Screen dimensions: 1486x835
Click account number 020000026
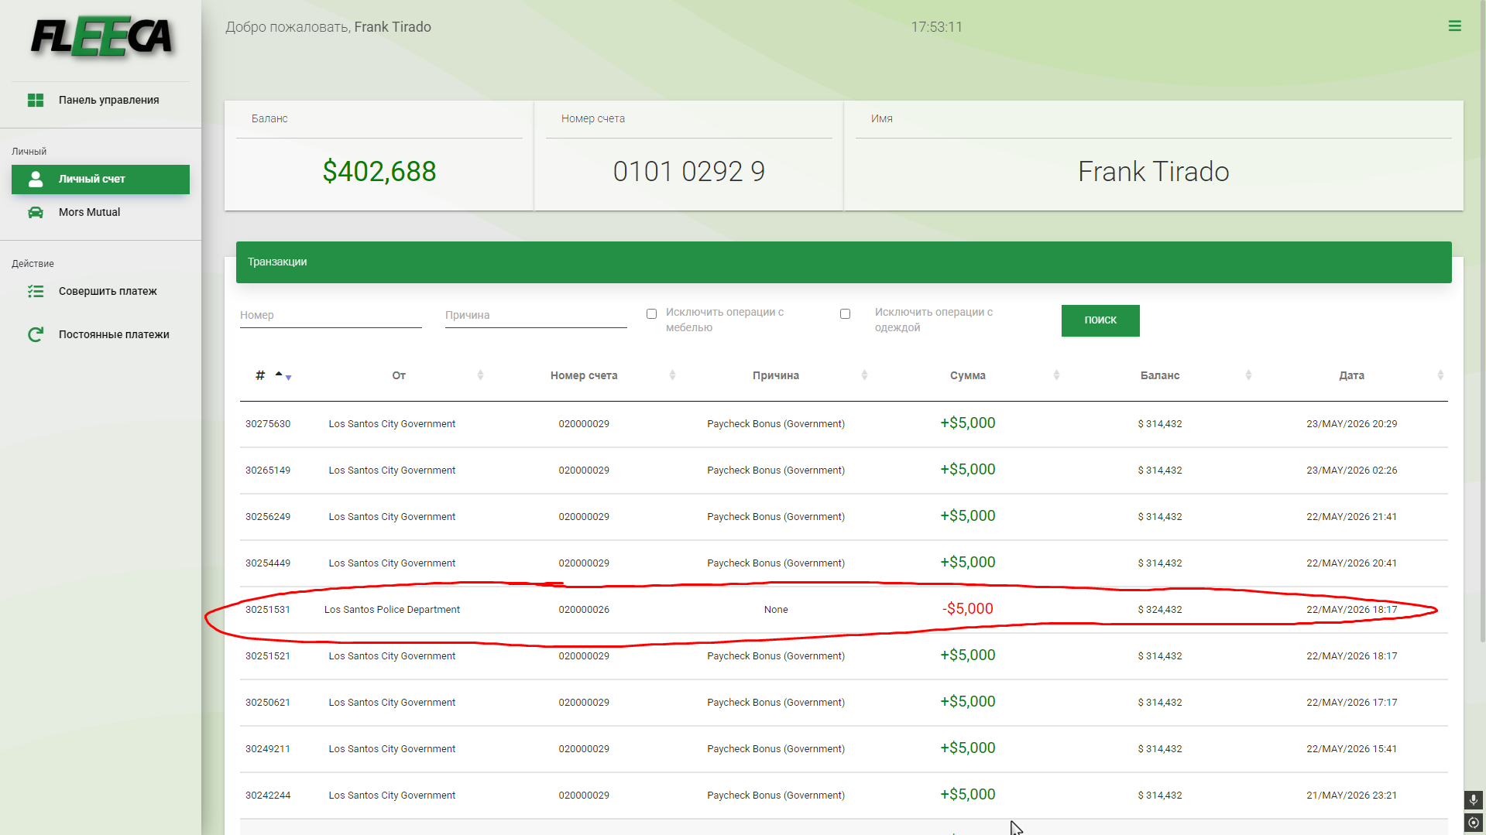[x=584, y=610]
